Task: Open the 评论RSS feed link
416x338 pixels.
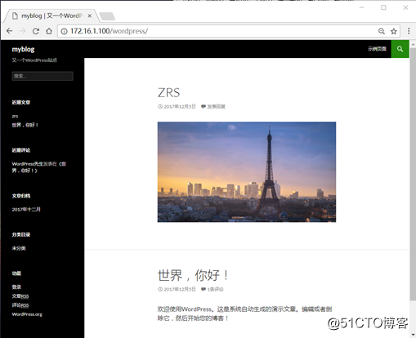Action: pyautogui.click(x=20, y=305)
